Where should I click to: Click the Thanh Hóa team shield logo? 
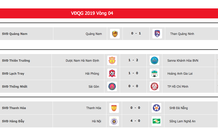[114, 108]
